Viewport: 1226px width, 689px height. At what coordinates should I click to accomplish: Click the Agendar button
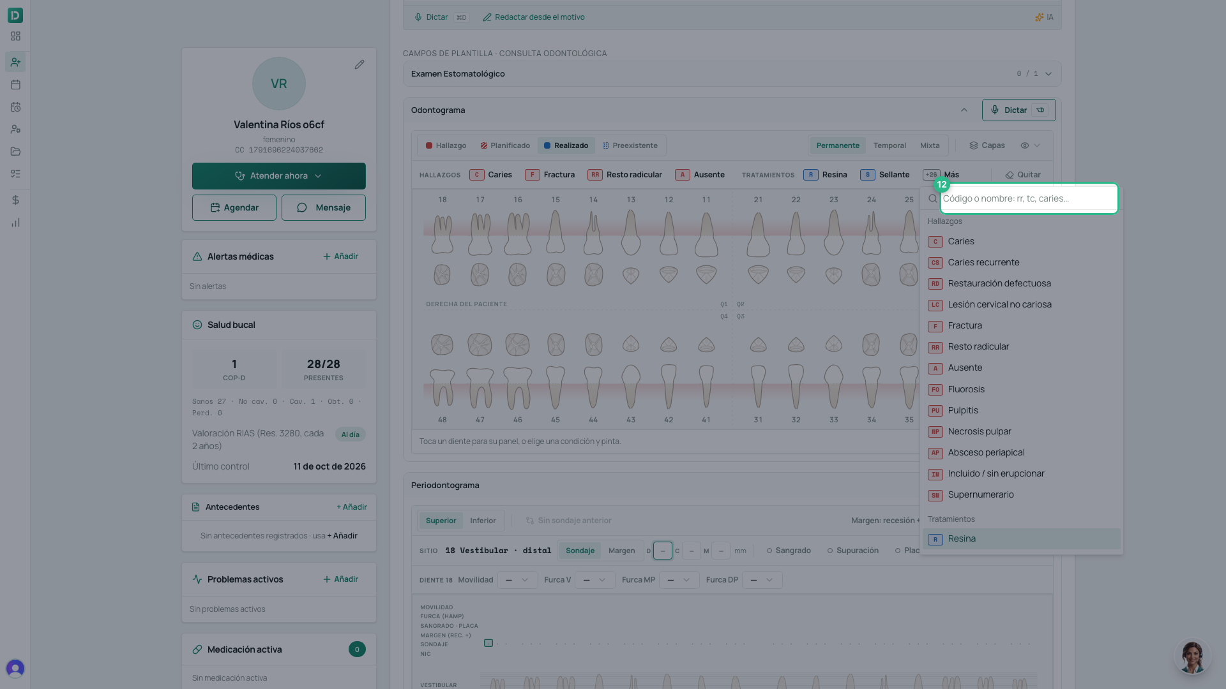click(234, 207)
